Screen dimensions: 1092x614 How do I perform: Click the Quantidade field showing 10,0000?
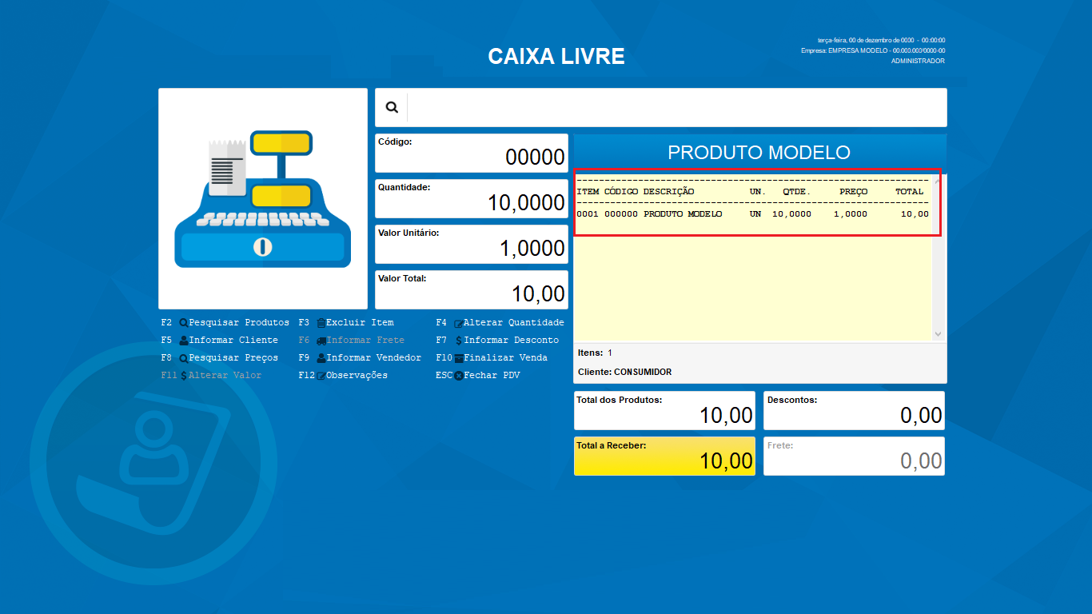[x=472, y=198]
